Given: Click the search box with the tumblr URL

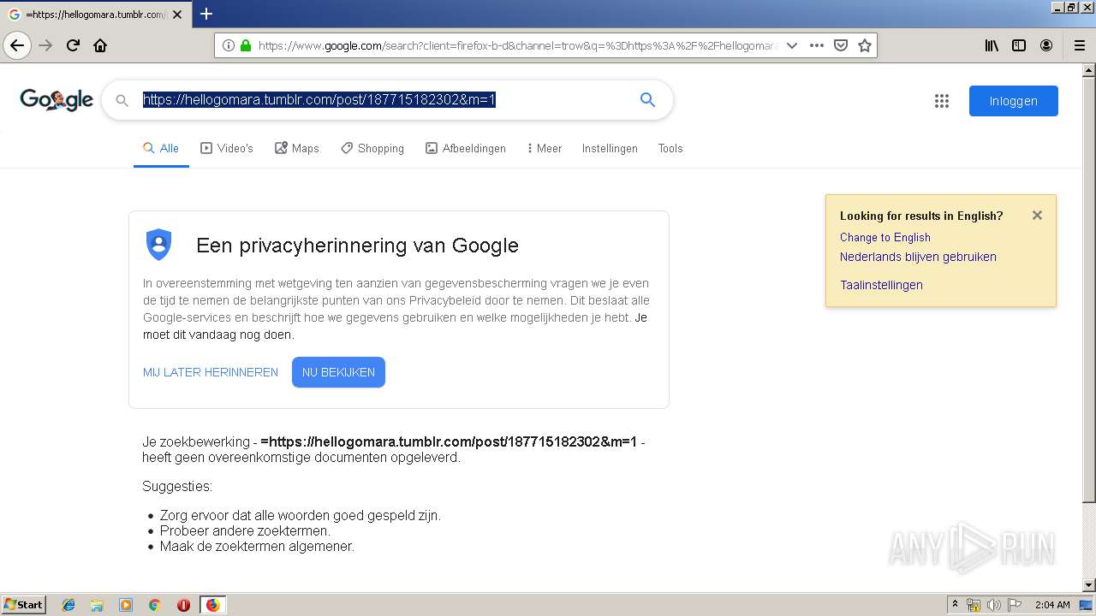Looking at the screenshot, I should click(385, 100).
